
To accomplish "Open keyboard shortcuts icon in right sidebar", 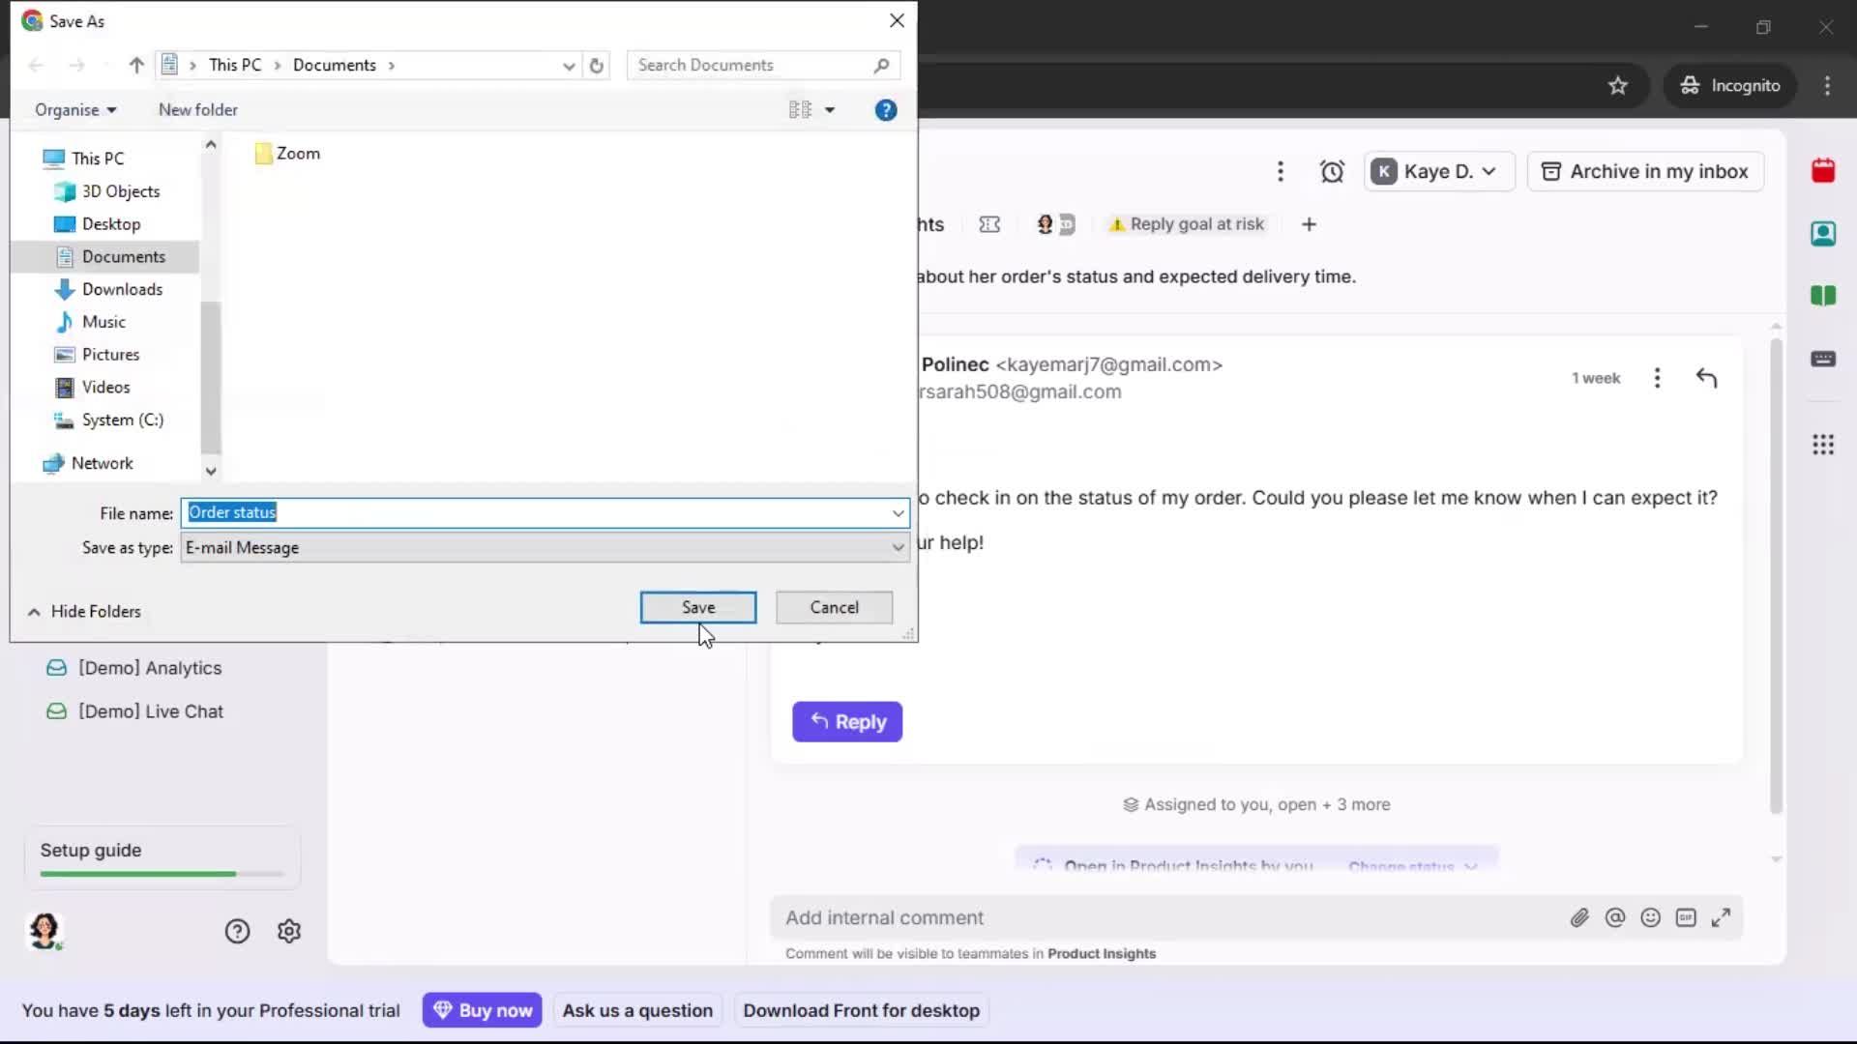I will coord(1824,360).
